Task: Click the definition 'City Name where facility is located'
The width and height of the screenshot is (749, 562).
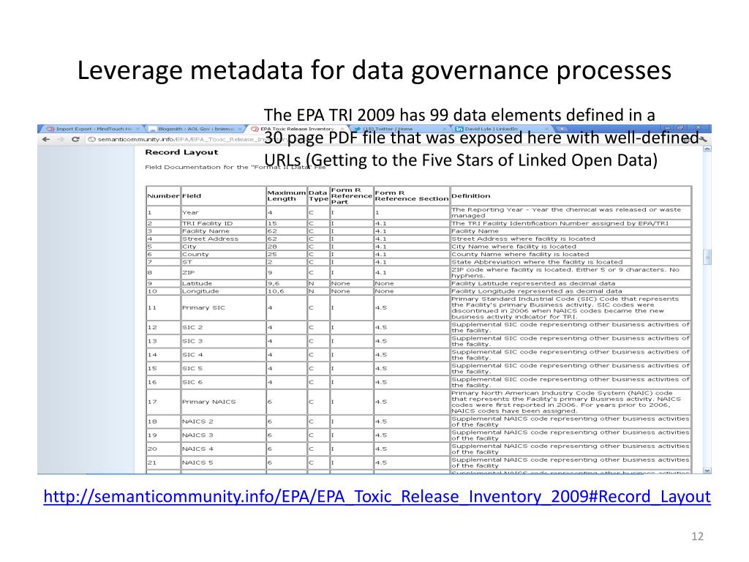Action: tap(513, 247)
